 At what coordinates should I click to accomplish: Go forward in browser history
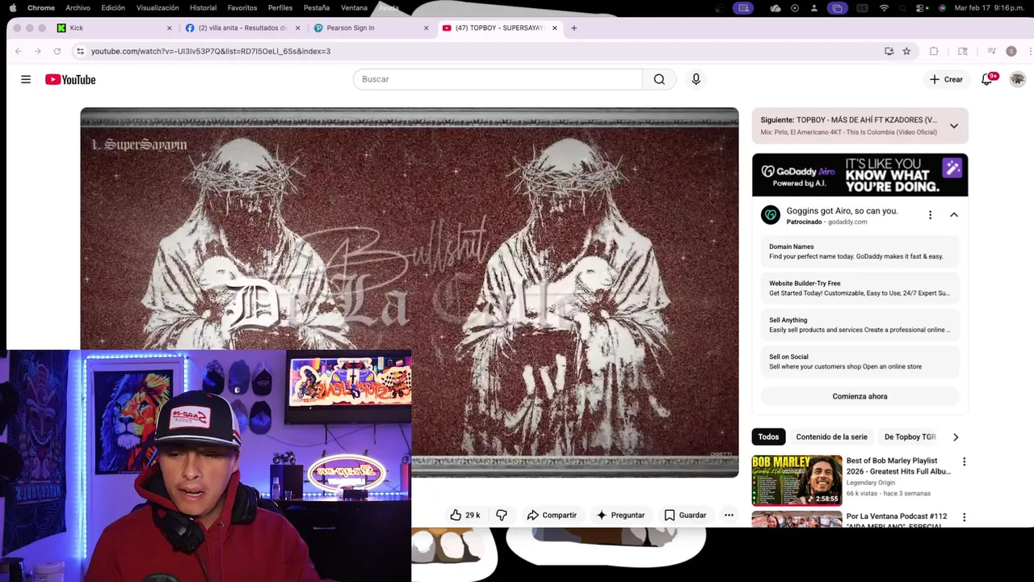[x=37, y=51]
